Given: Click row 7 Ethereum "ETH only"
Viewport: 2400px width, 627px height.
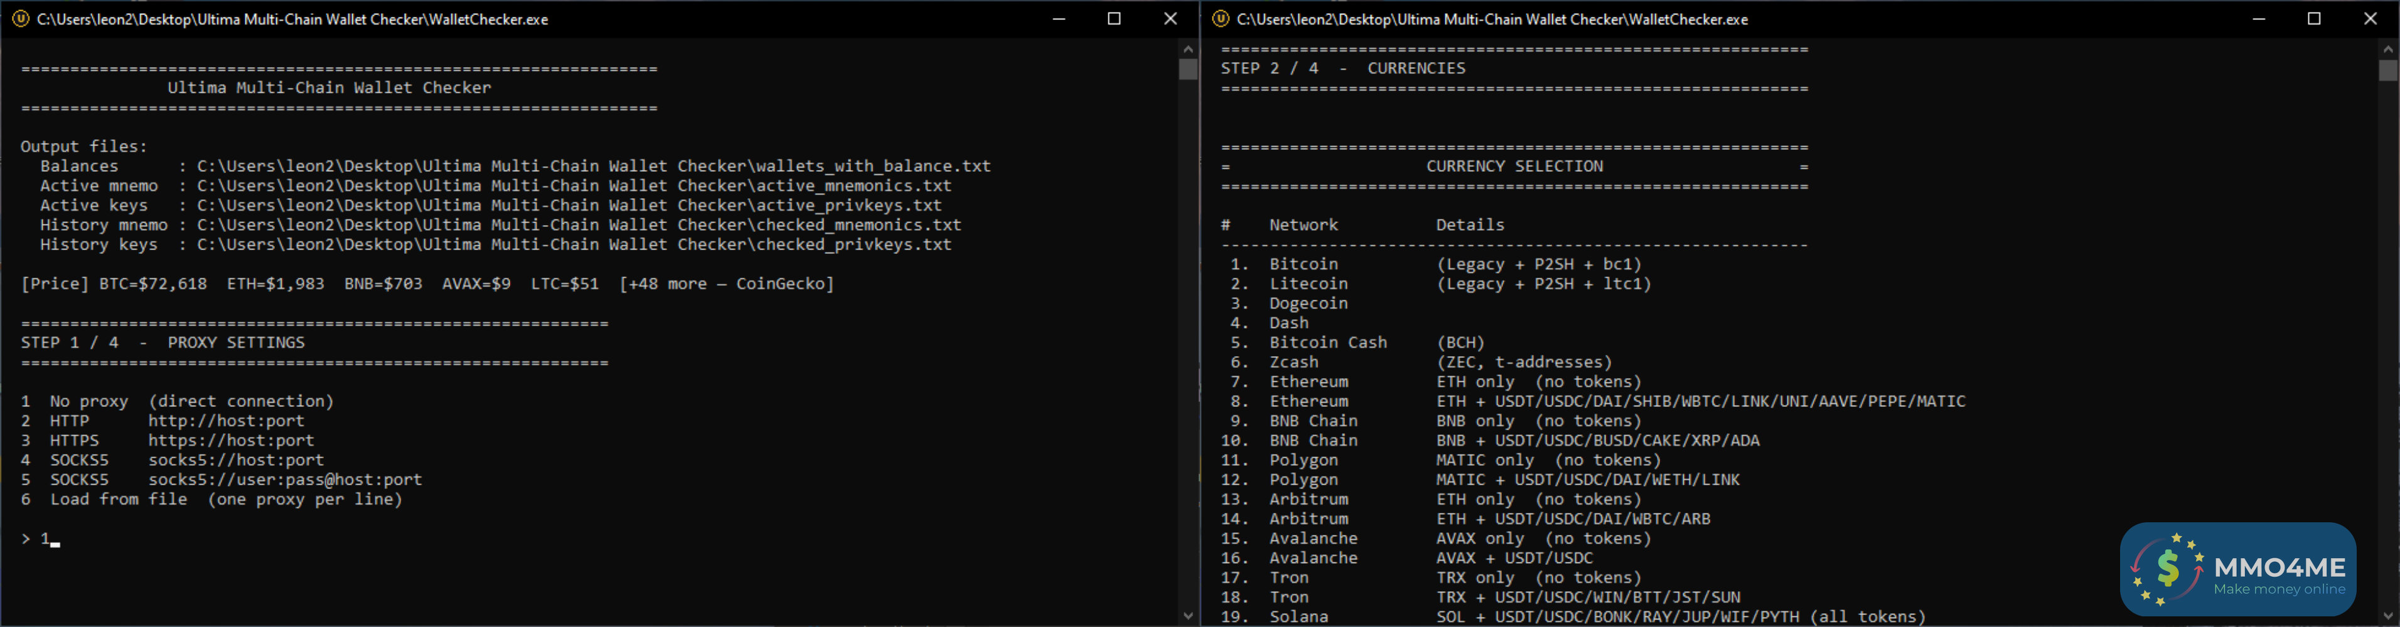Looking at the screenshot, I should (x=1436, y=381).
